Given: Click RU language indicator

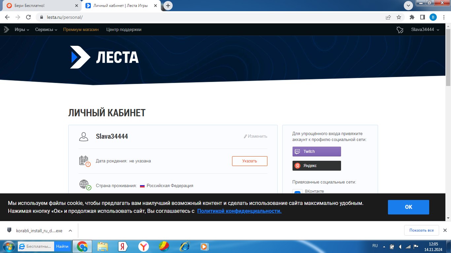Looking at the screenshot, I should pos(375,246).
